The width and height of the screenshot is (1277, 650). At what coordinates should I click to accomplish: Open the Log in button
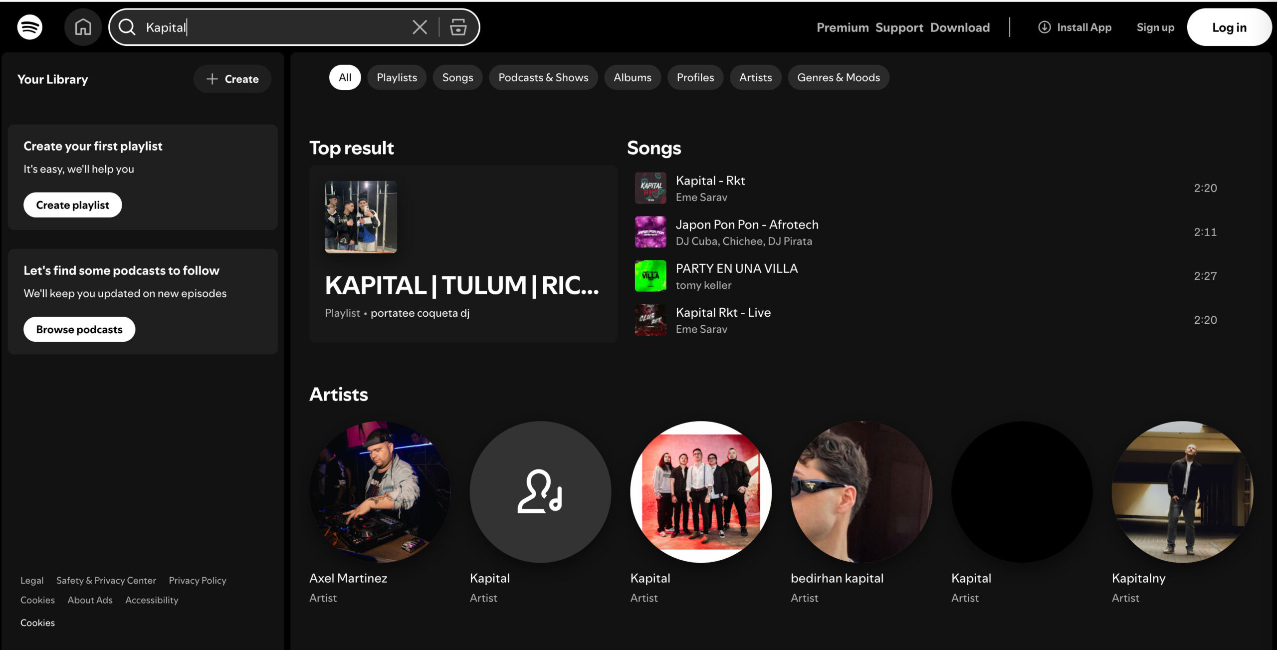point(1229,27)
